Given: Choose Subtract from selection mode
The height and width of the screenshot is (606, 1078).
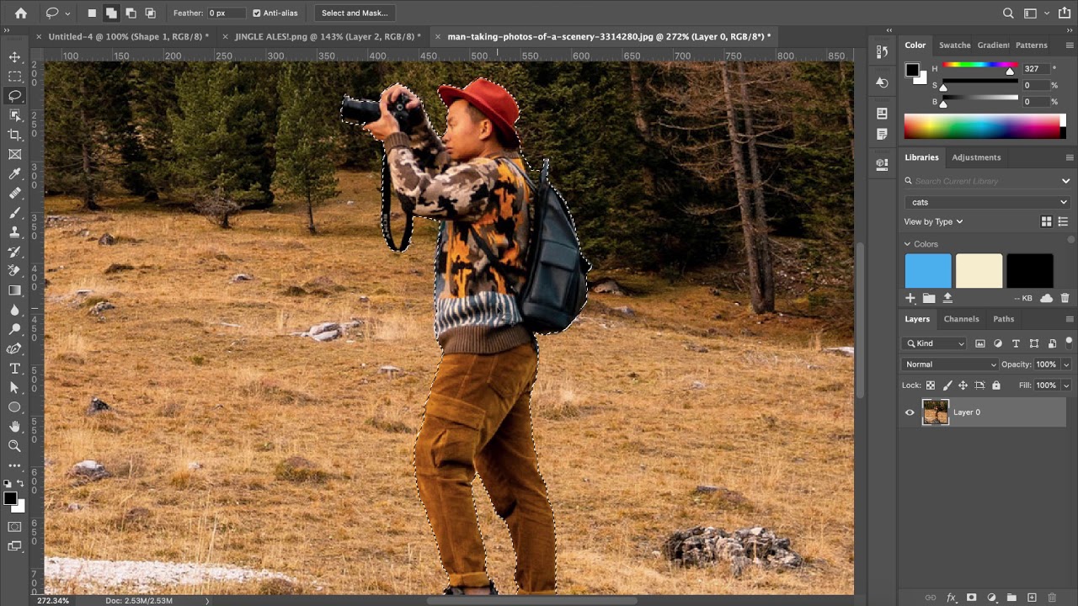Looking at the screenshot, I should pyautogui.click(x=131, y=13).
